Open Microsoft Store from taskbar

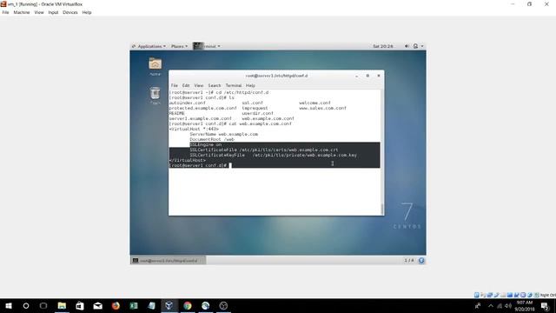click(x=80, y=305)
